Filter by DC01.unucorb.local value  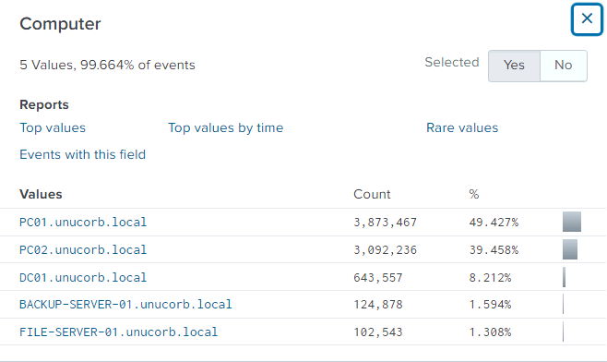(83, 278)
